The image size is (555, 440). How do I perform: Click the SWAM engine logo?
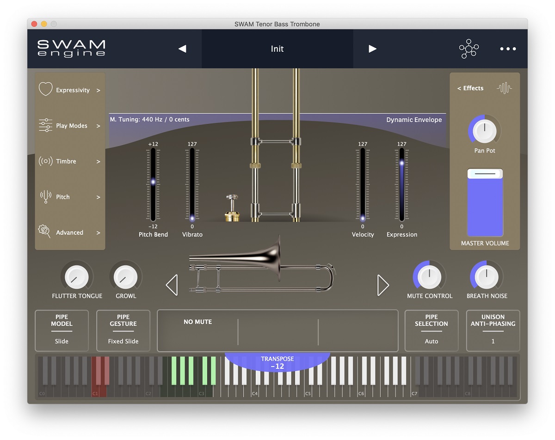pos(71,48)
